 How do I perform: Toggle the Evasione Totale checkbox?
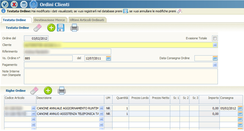pos(215,38)
